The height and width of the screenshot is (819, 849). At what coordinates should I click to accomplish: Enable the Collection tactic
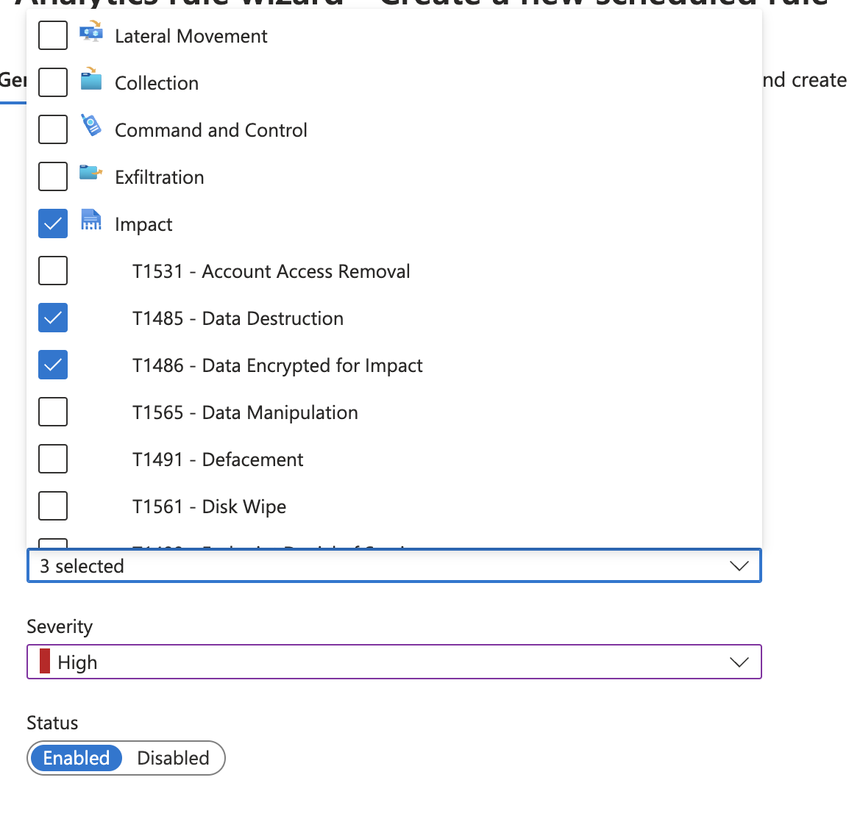(x=52, y=82)
